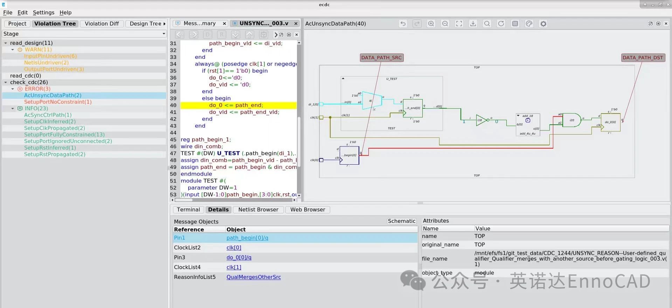672x308 pixels.
Task: Zoom in on the schematic view
Action: [431, 24]
